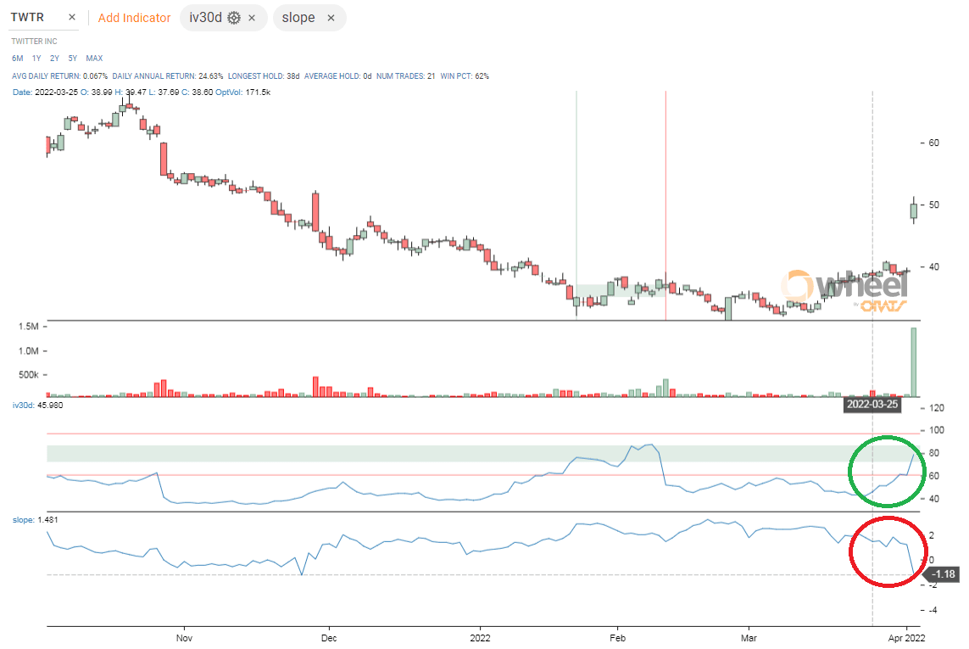The width and height of the screenshot is (969, 649).
Task: Select the iv30d indicator chip label
Action: [205, 17]
